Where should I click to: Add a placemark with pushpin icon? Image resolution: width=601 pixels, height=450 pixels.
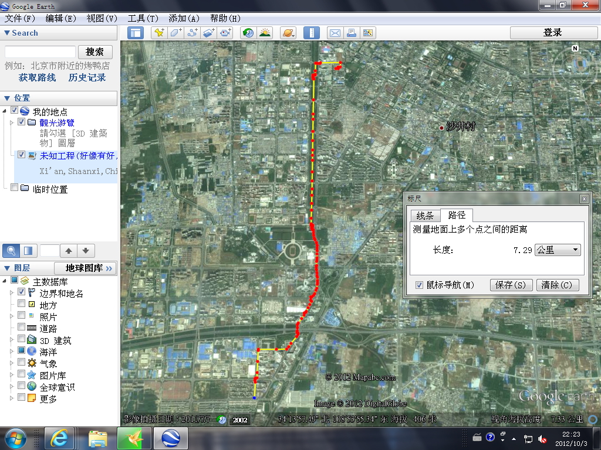pos(159,33)
